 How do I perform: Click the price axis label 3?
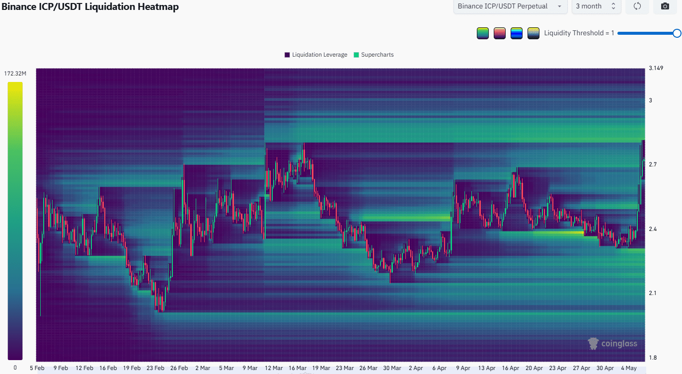[650, 100]
